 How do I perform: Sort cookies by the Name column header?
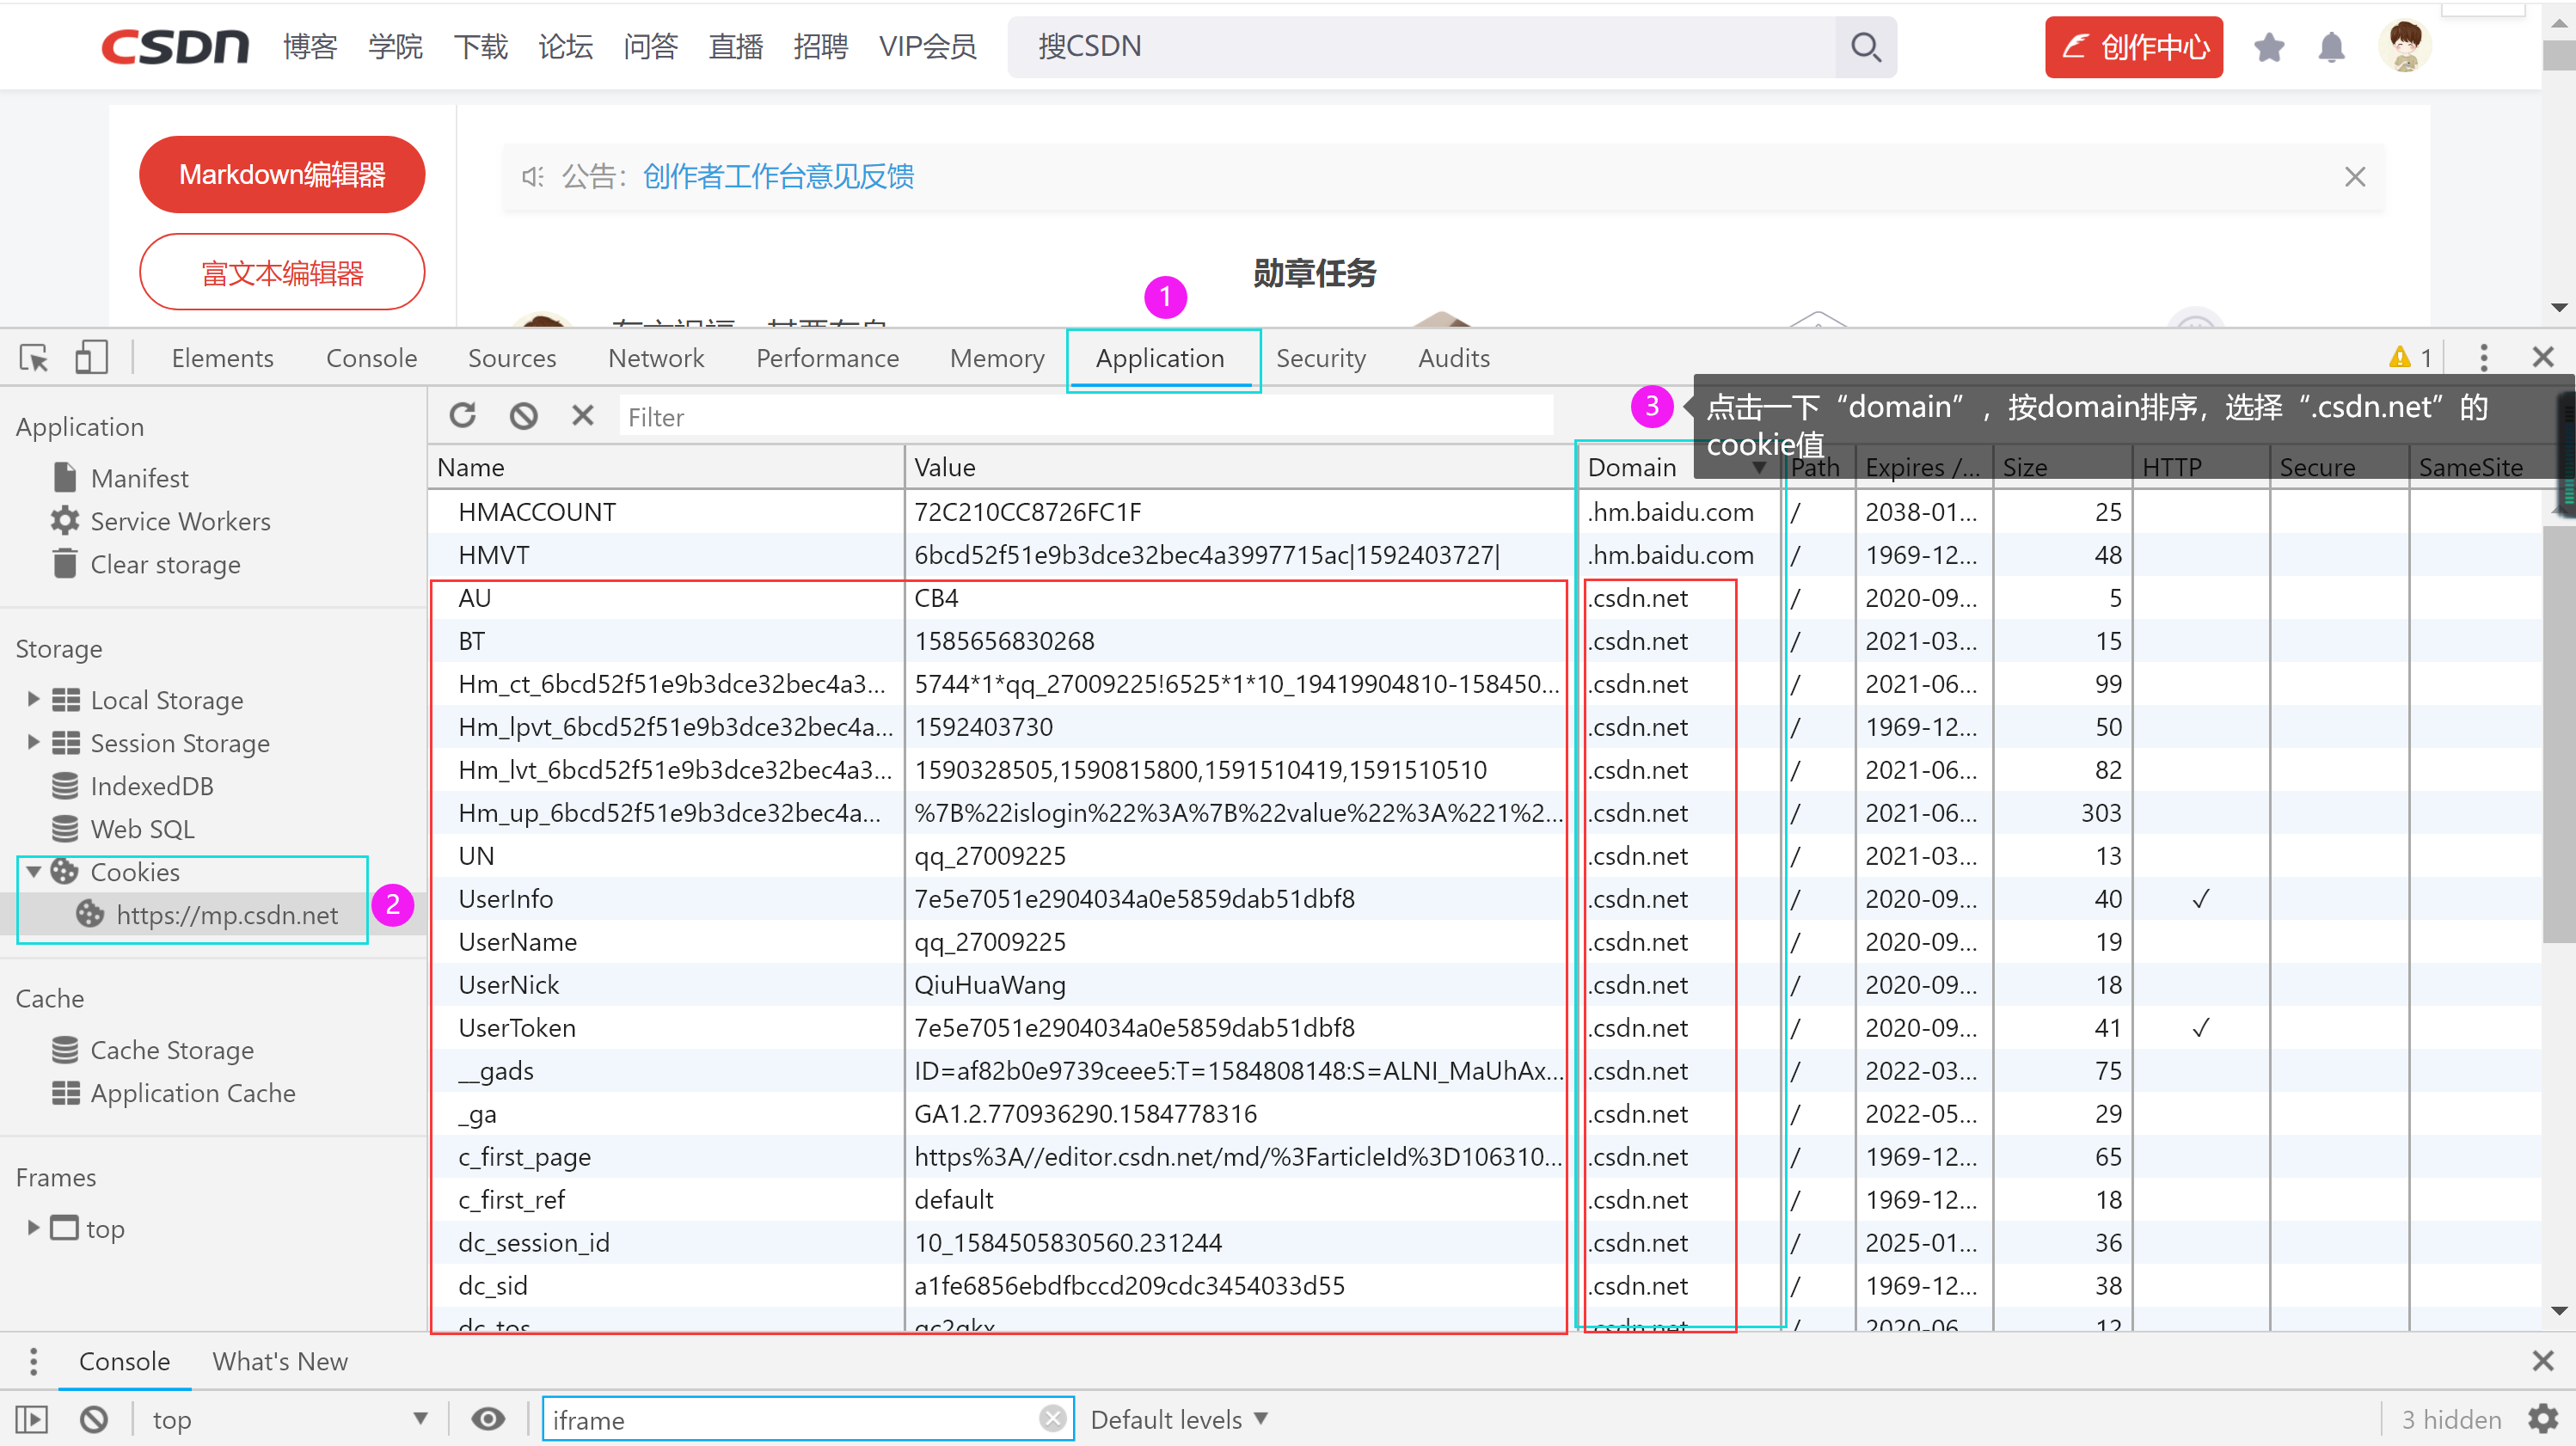(666, 467)
